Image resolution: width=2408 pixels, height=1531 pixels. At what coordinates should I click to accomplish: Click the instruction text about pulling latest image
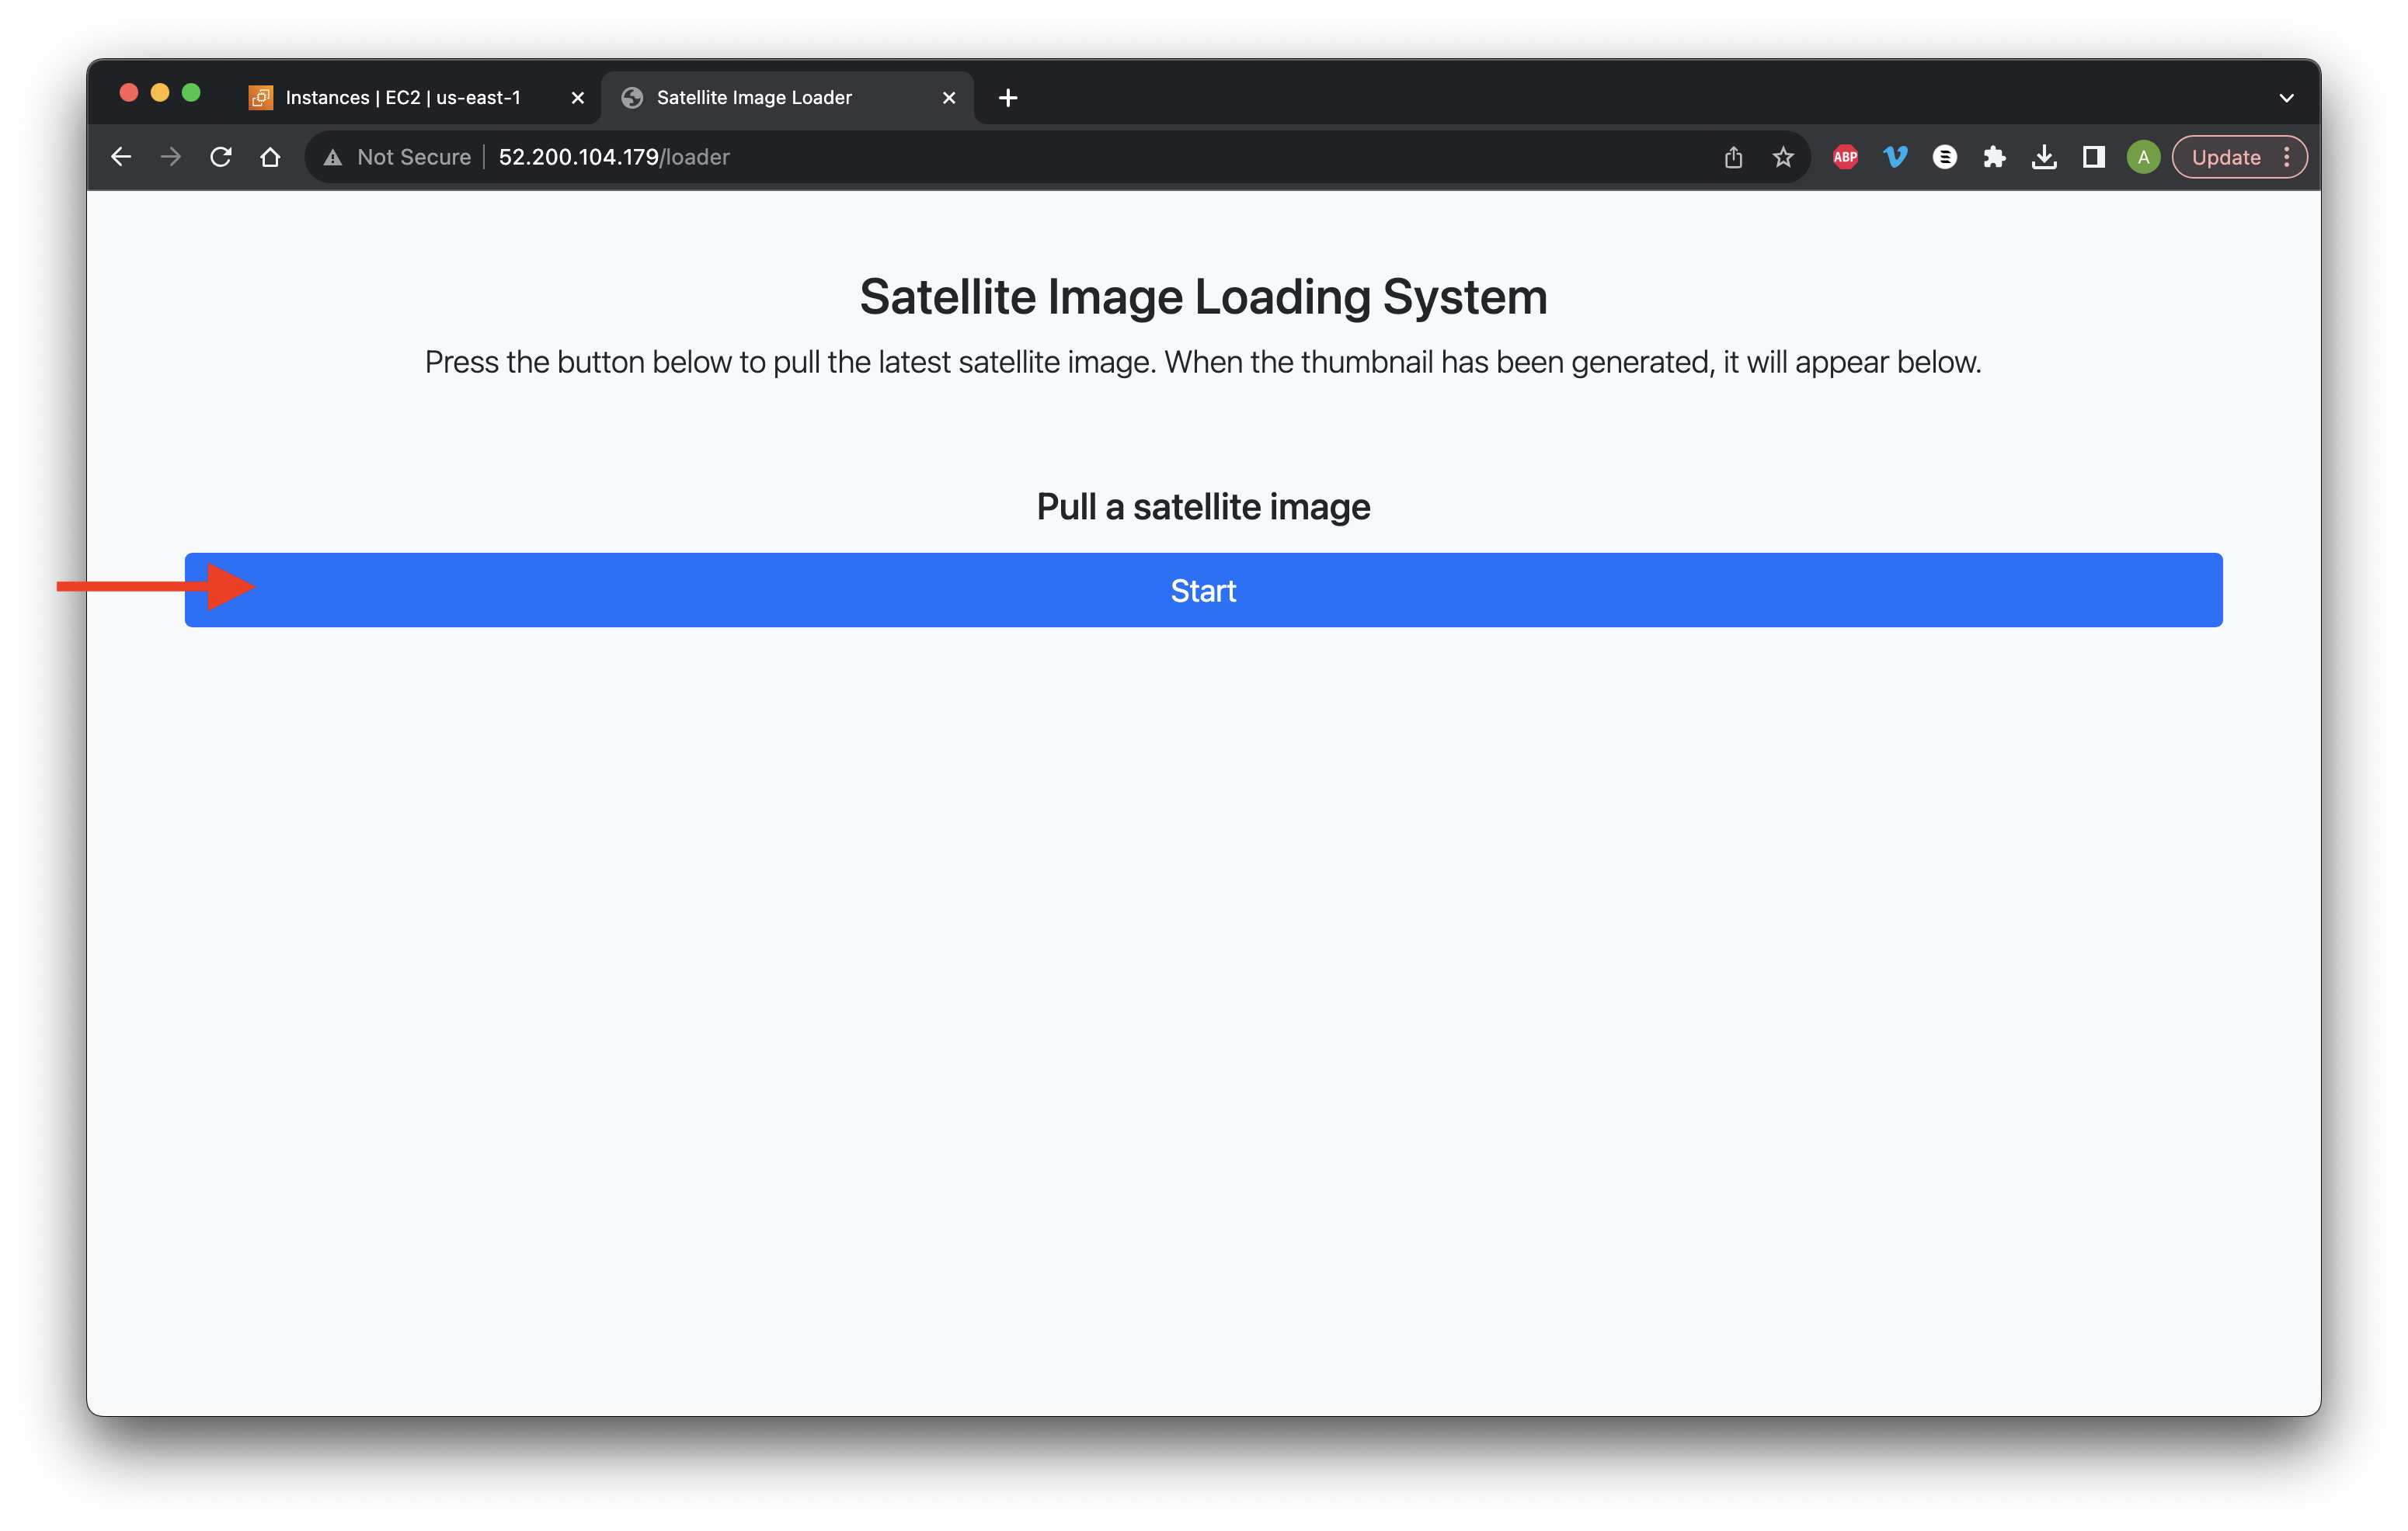pyautogui.click(x=1203, y=362)
